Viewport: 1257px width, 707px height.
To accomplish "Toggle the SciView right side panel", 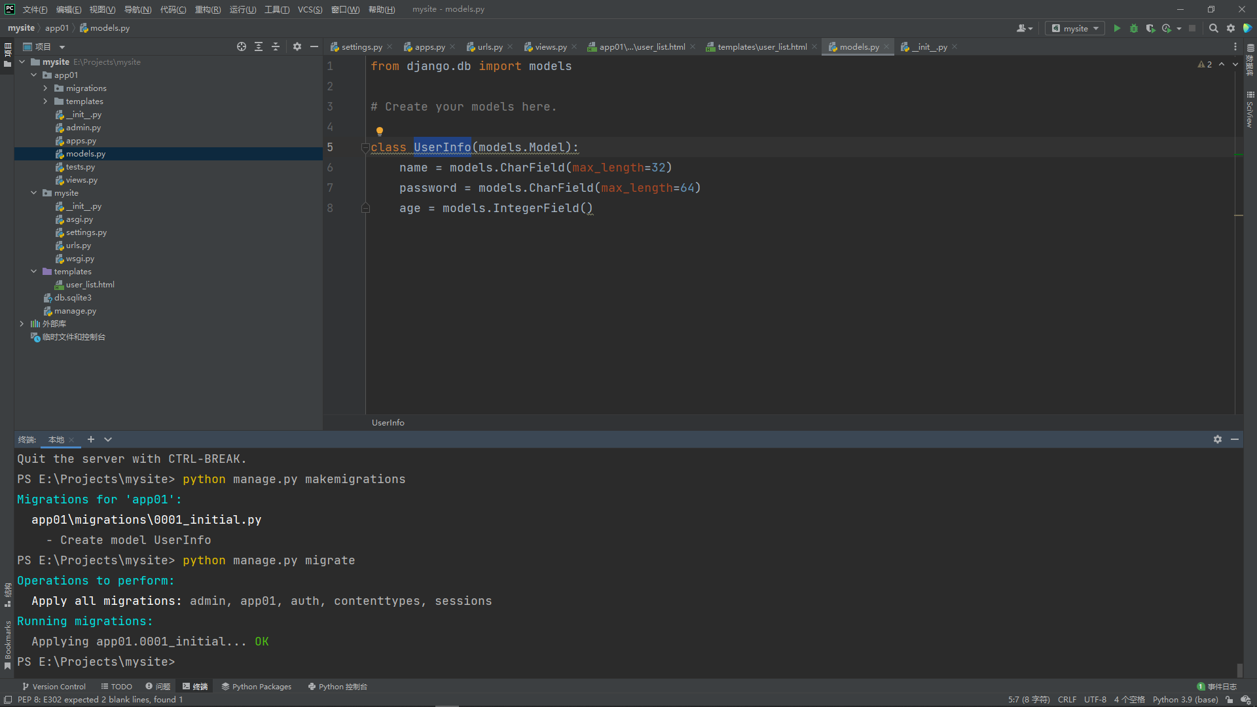I will [1250, 109].
